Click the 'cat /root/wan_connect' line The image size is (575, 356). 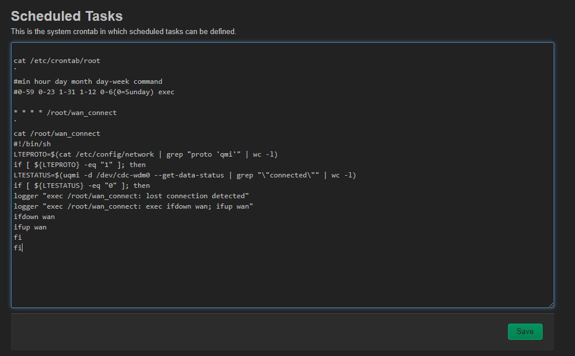coord(57,133)
